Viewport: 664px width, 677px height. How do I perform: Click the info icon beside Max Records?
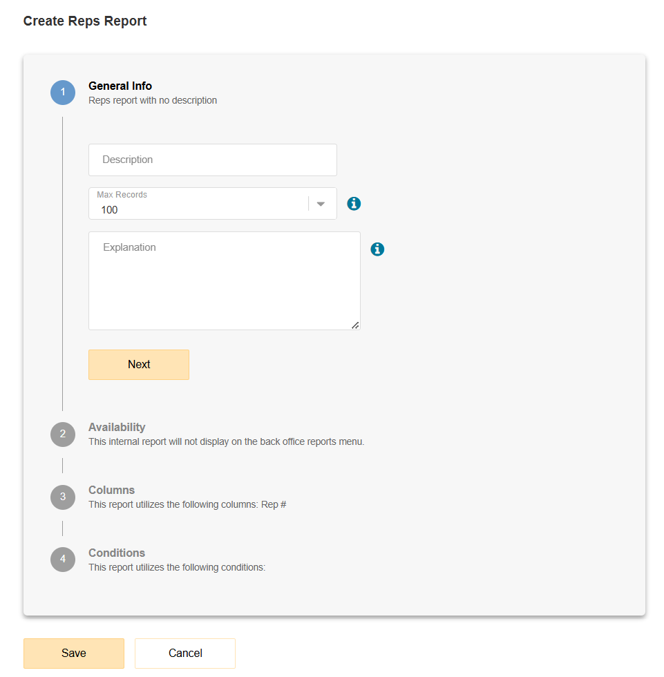(x=354, y=204)
